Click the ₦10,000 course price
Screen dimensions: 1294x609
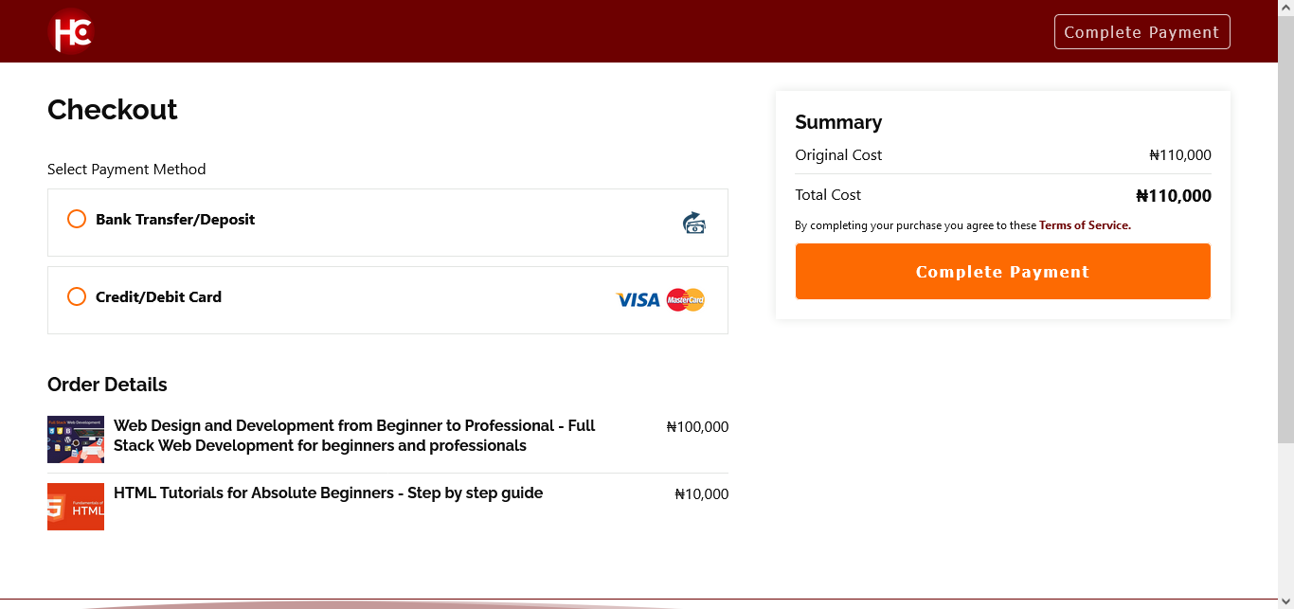(x=701, y=494)
